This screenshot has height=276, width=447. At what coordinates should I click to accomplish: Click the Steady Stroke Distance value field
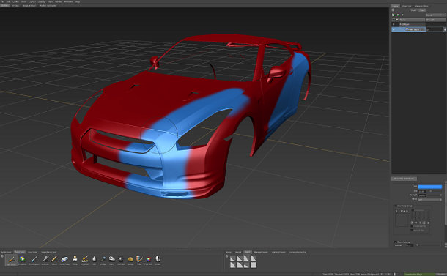click(410, 245)
